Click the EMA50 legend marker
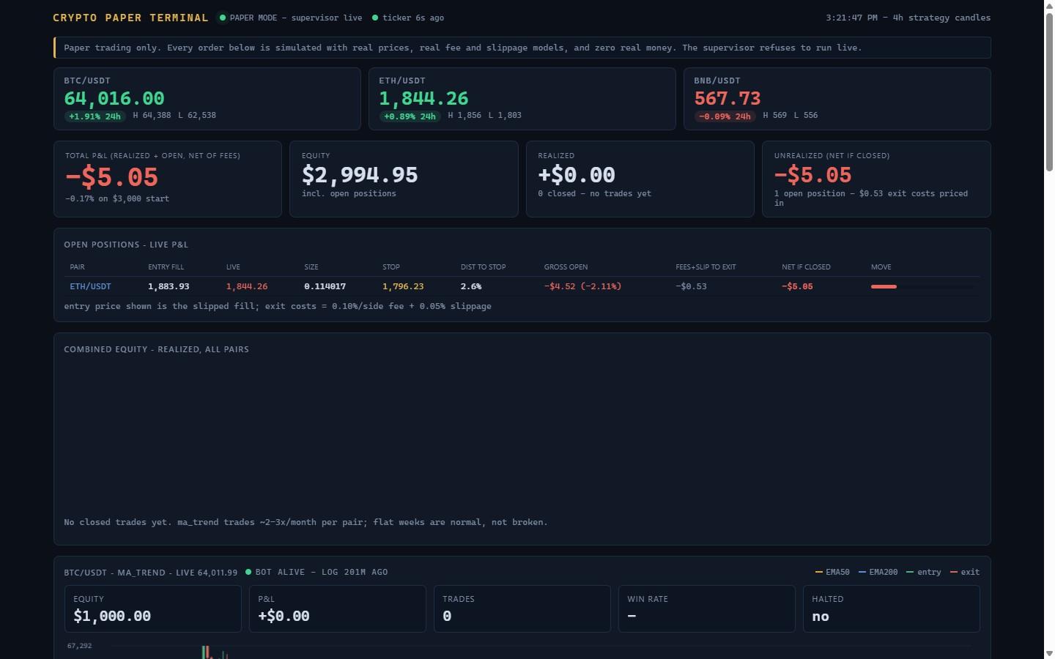Viewport: 1055px width, 659px height. pyautogui.click(x=819, y=572)
